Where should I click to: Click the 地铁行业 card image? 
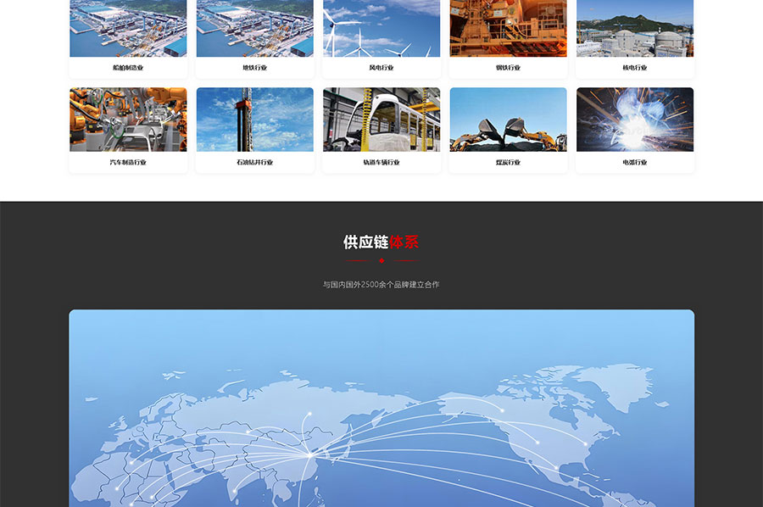(255, 28)
